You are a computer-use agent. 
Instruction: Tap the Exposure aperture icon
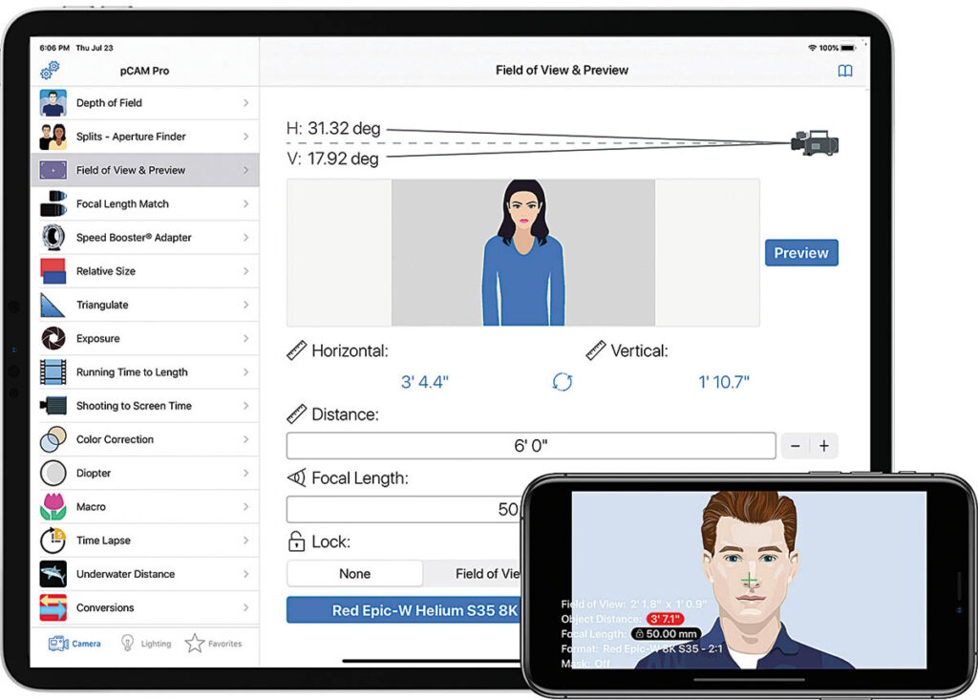tap(53, 339)
